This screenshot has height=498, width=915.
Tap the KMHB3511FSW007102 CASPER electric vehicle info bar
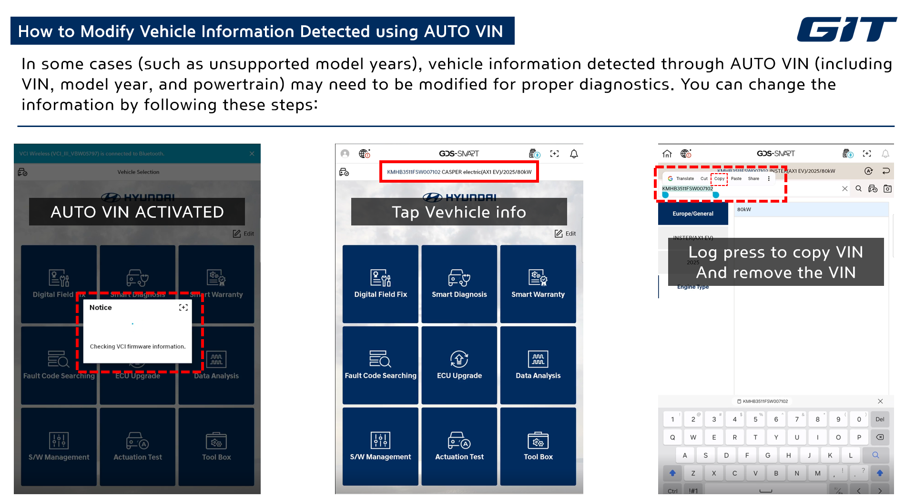tap(459, 172)
